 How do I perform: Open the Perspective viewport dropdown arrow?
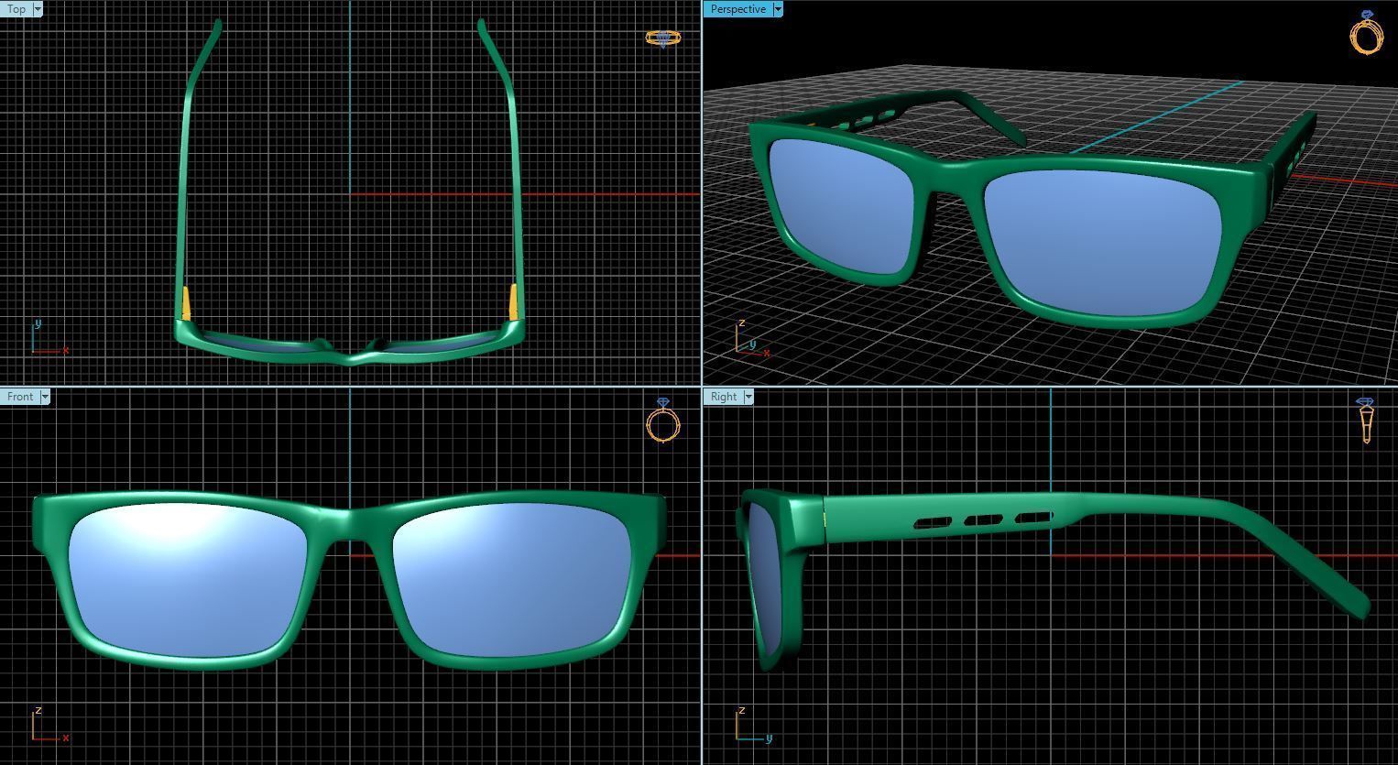coord(778,9)
